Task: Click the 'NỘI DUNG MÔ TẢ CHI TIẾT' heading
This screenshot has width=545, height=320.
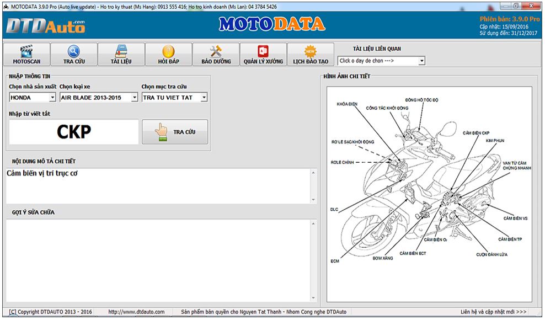Action: [x=44, y=162]
